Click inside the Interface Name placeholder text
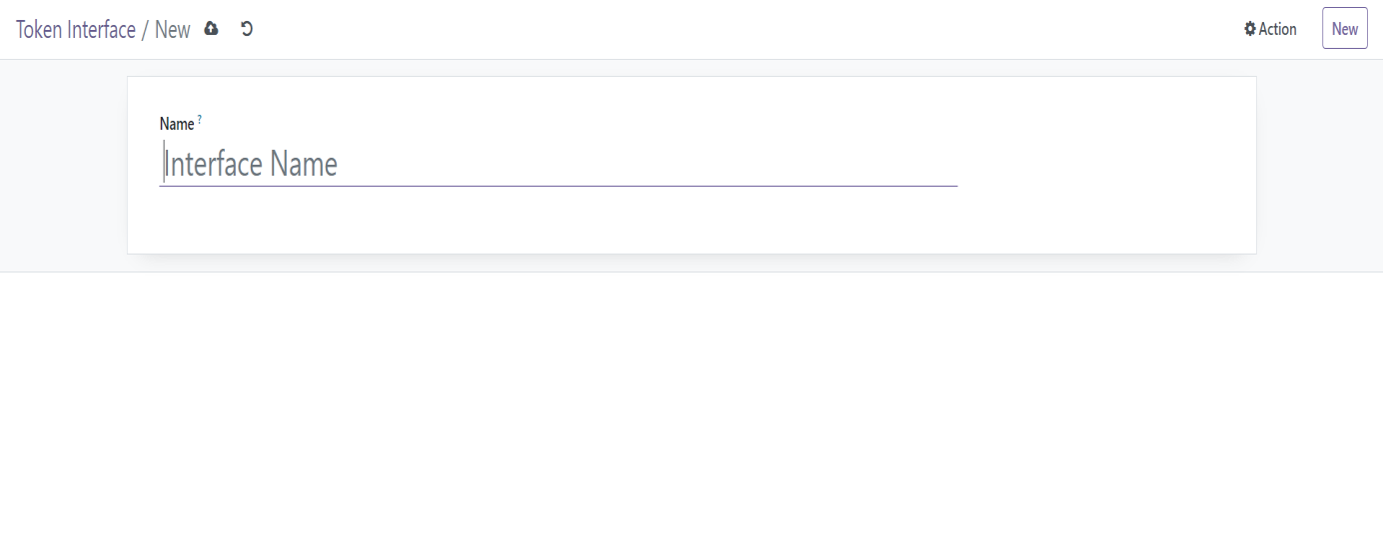 pyautogui.click(x=251, y=164)
